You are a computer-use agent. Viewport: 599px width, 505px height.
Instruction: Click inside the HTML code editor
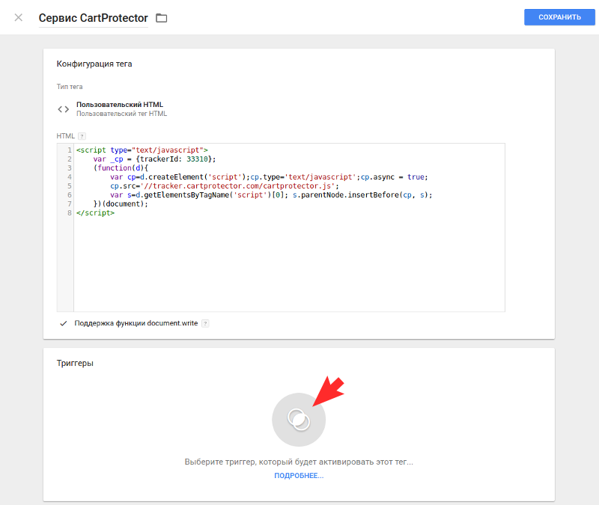[x=281, y=227]
